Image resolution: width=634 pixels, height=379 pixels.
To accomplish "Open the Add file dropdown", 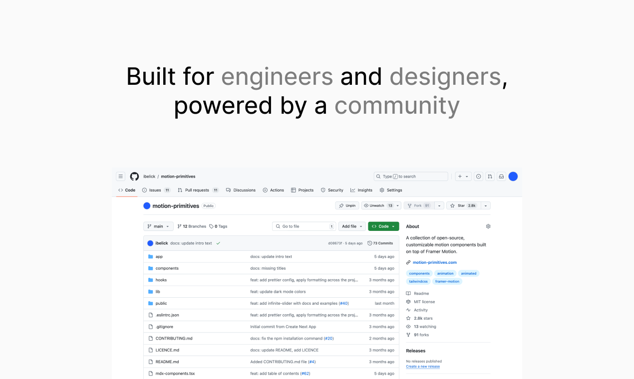I will tap(352, 226).
